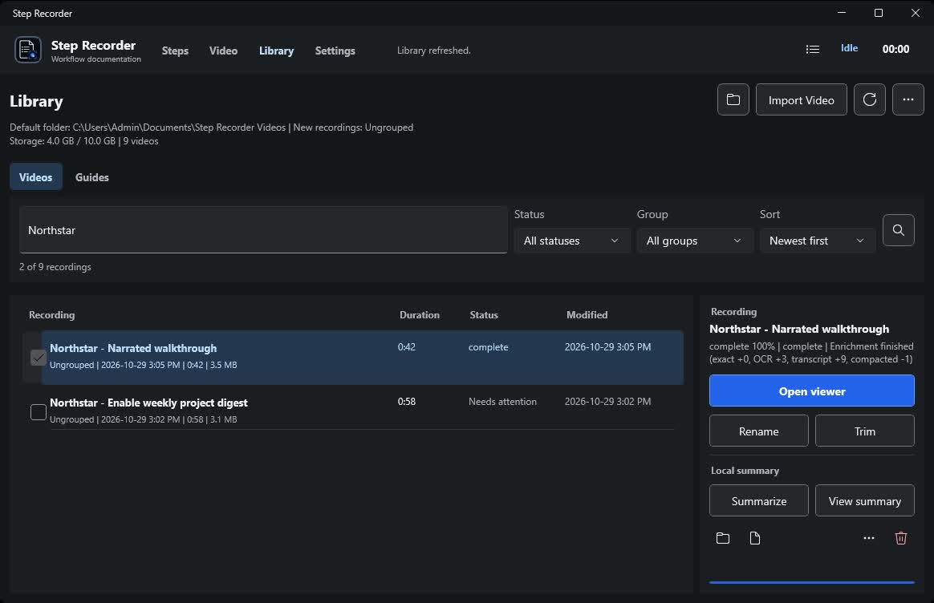Minimize the Step Recorder window
The width and height of the screenshot is (934, 603).
coord(841,13)
